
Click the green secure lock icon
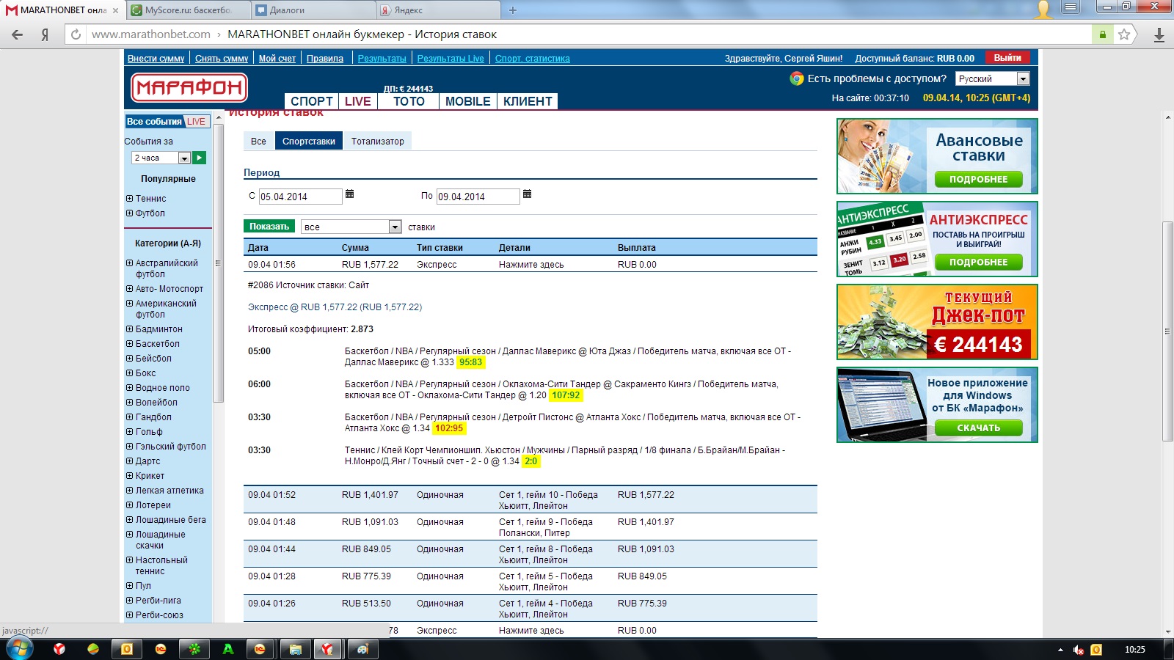pos(1102,34)
